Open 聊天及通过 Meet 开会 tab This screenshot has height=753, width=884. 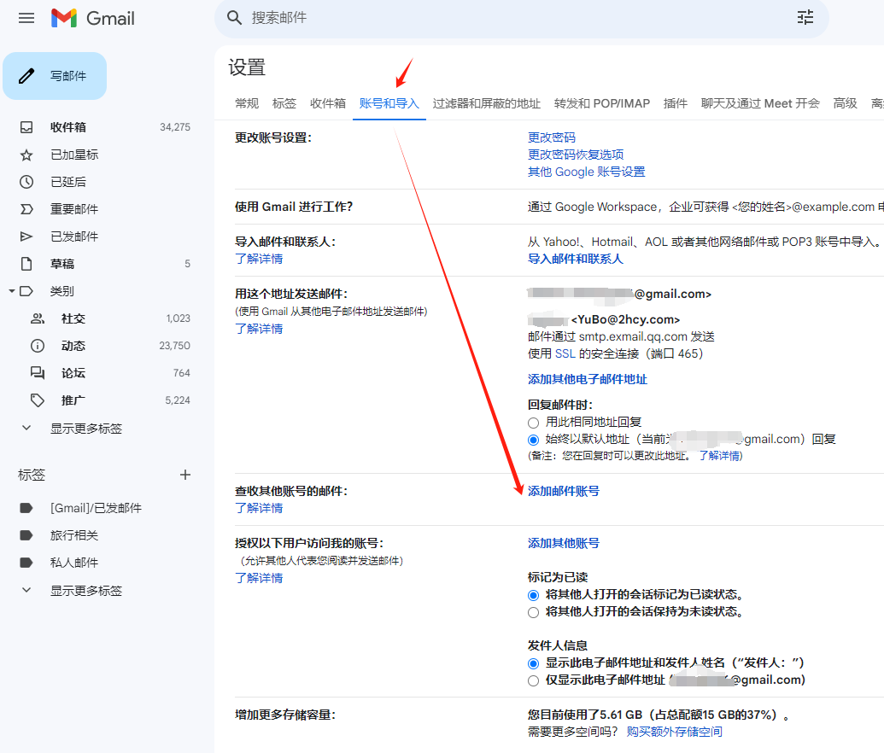coord(760,103)
